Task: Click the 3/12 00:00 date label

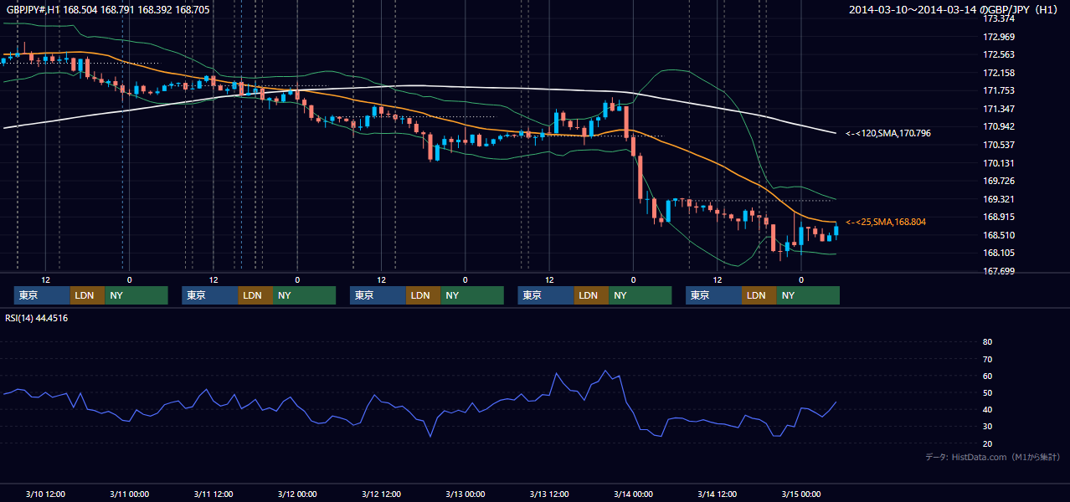Action: [297, 494]
